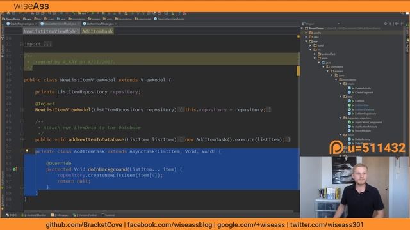
Task: Select the ListItemDatabase class file
Action: click(361, 109)
